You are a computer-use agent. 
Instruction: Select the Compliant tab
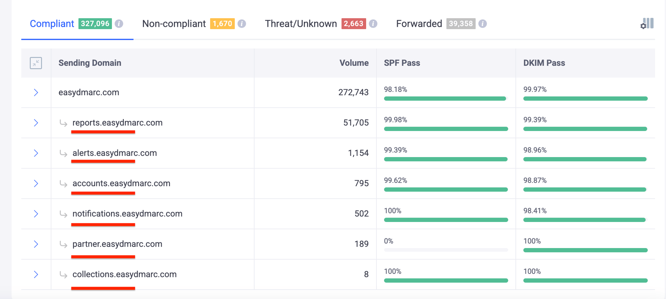click(52, 23)
